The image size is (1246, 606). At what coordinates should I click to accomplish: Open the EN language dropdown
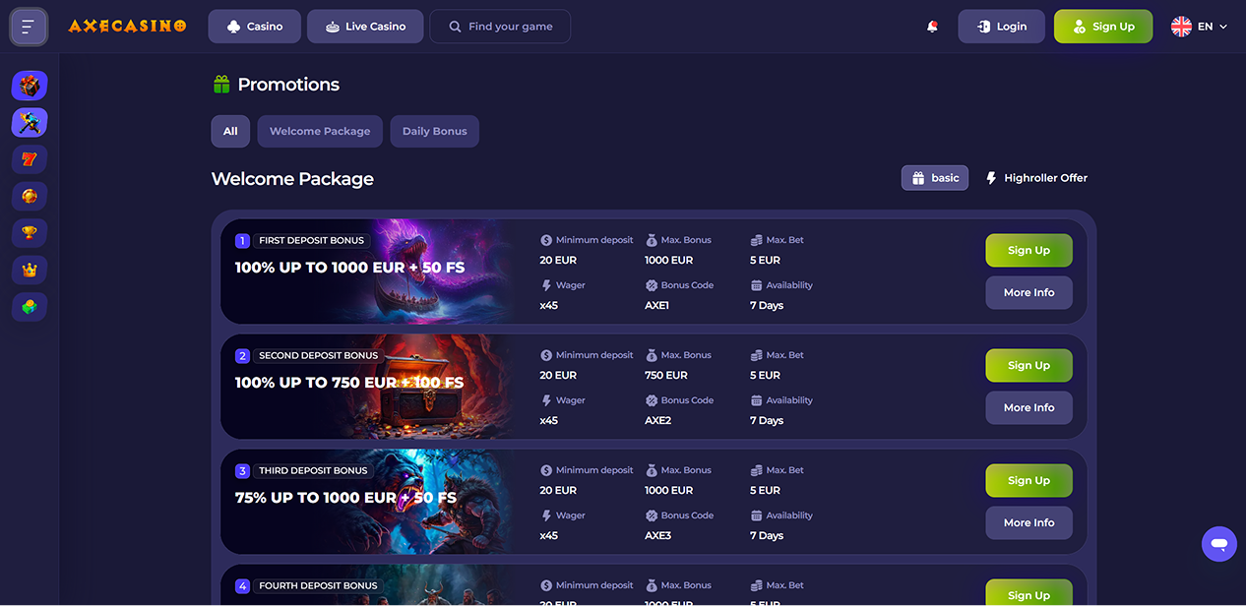click(1200, 27)
